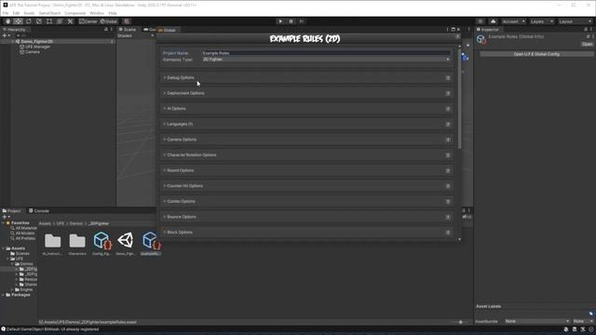Open the Component menu
The width and height of the screenshot is (596, 335).
74,13
